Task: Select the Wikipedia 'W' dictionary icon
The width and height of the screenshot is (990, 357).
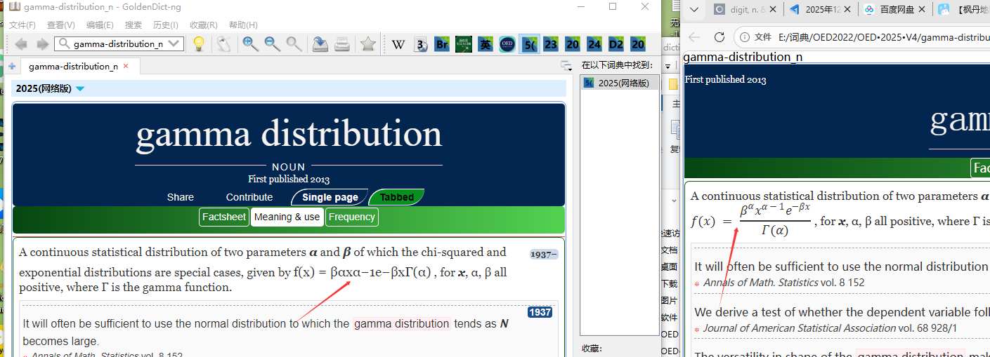Action: click(398, 44)
